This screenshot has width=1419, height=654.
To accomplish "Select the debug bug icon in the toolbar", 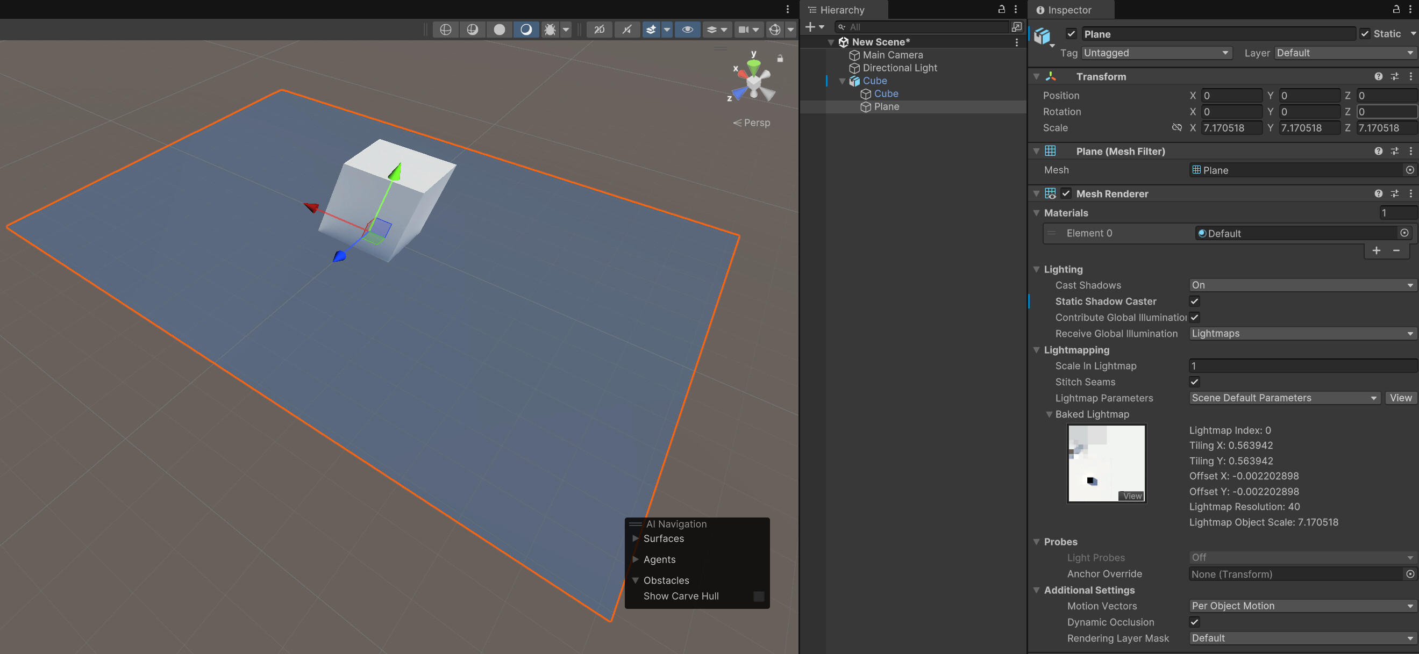I will [x=550, y=30].
